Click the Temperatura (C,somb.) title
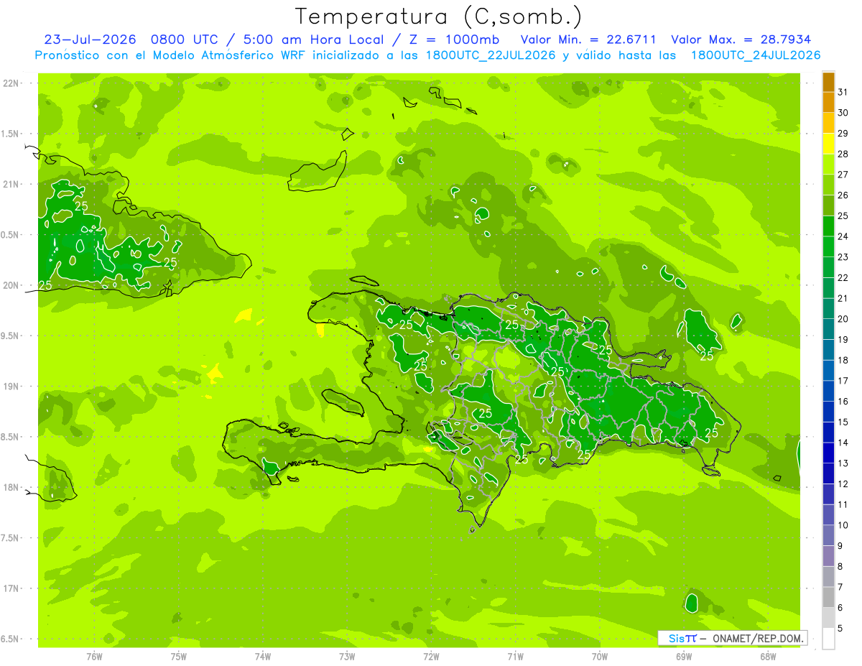This screenshot has height=666, width=862. [x=439, y=16]
